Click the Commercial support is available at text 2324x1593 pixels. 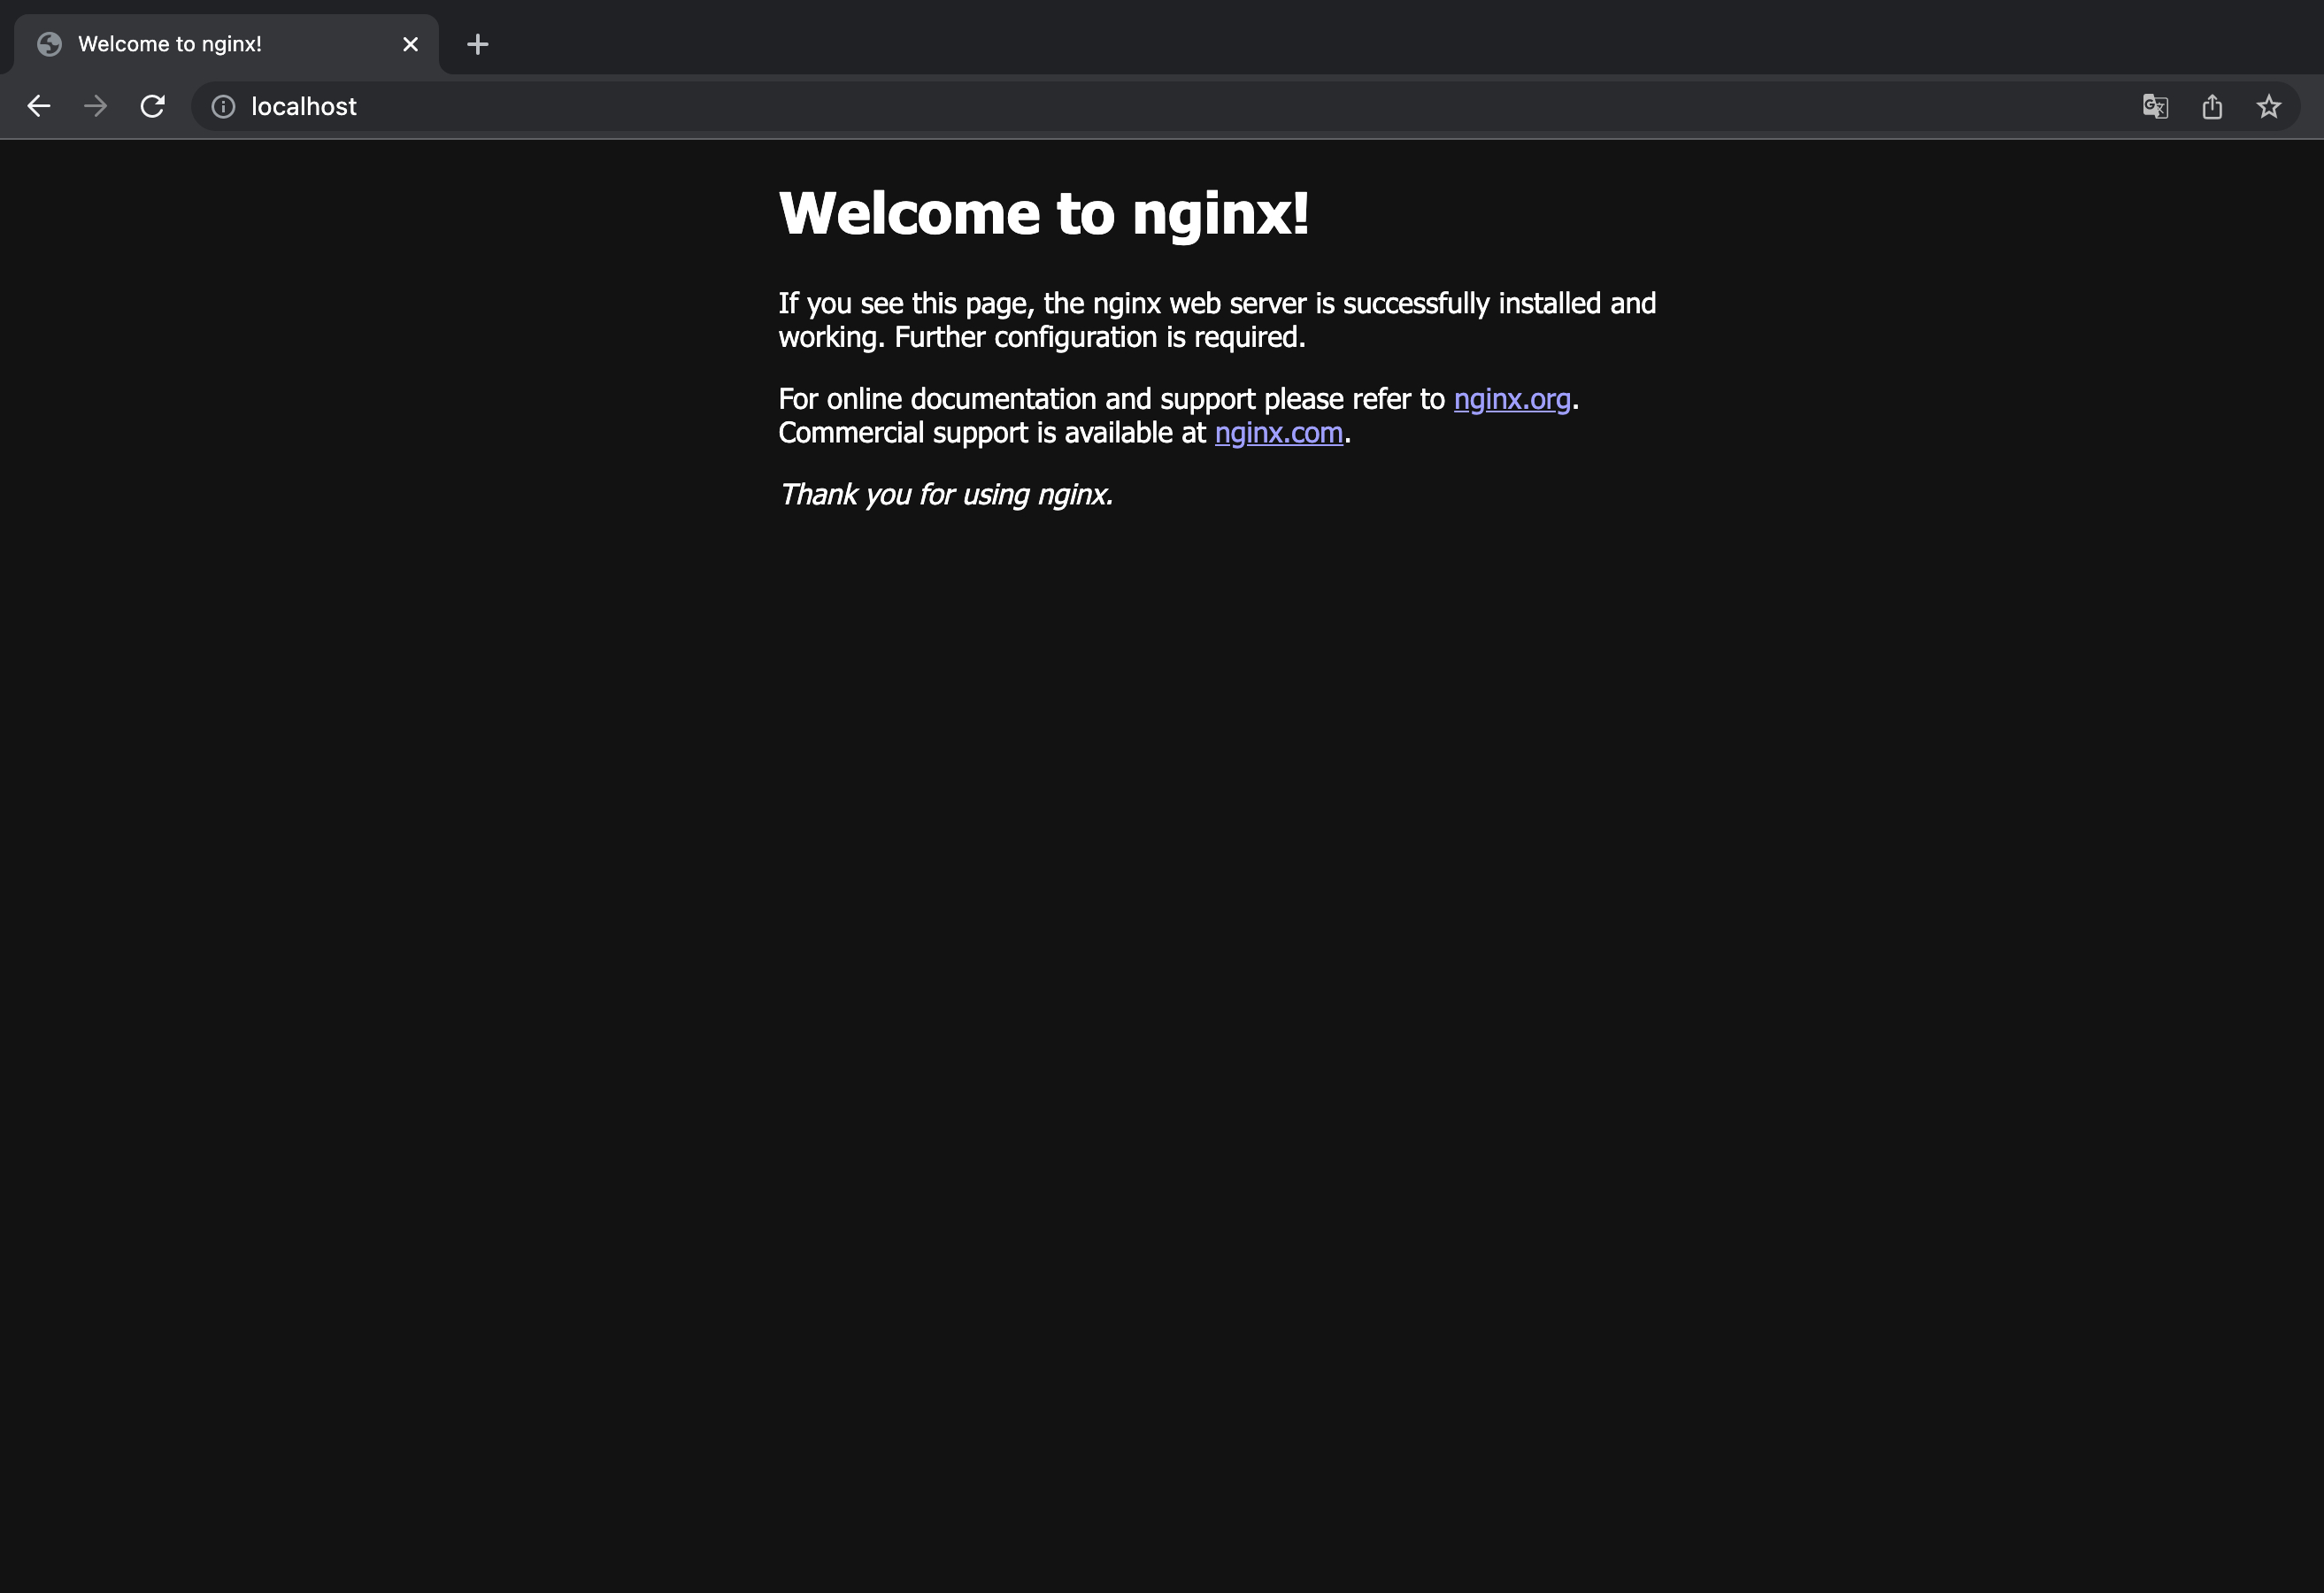coord(992,433)
